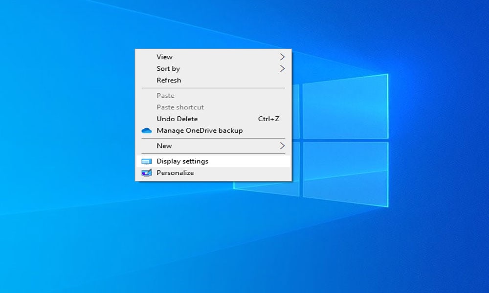Choose Refresh from the context menu

tap(213, 81)
